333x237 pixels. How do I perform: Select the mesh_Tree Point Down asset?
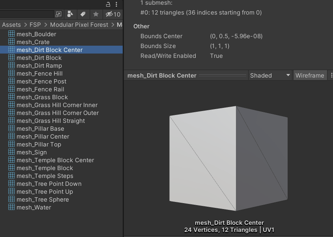pyautogui.click(x=62, y=184)
